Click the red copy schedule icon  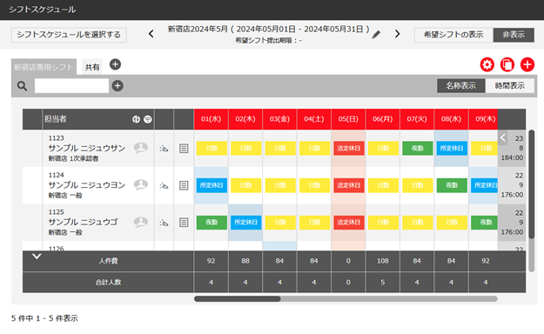tap(507, 65)
